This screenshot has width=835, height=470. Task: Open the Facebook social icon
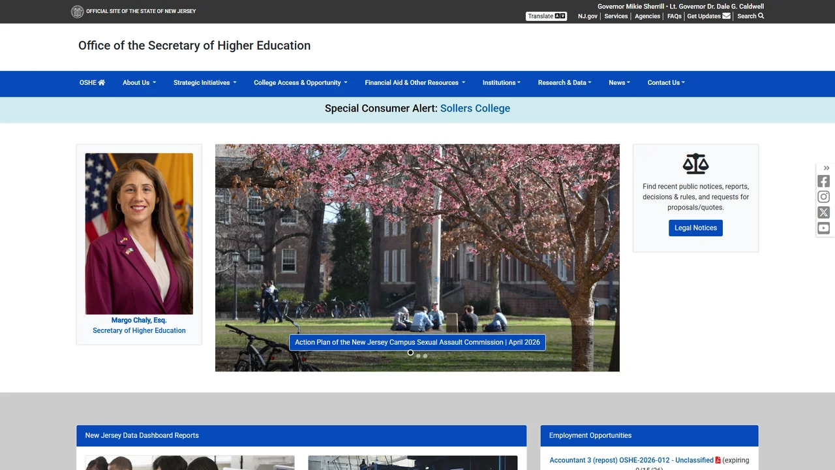(824, 181)
